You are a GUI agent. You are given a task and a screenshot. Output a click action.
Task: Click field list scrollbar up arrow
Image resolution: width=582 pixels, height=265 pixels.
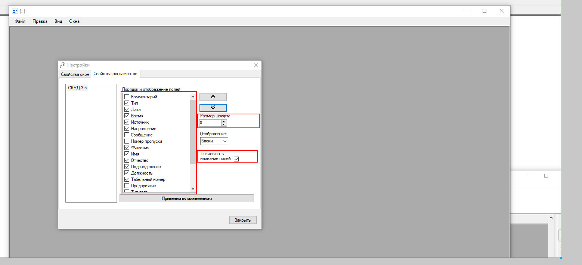193,97
